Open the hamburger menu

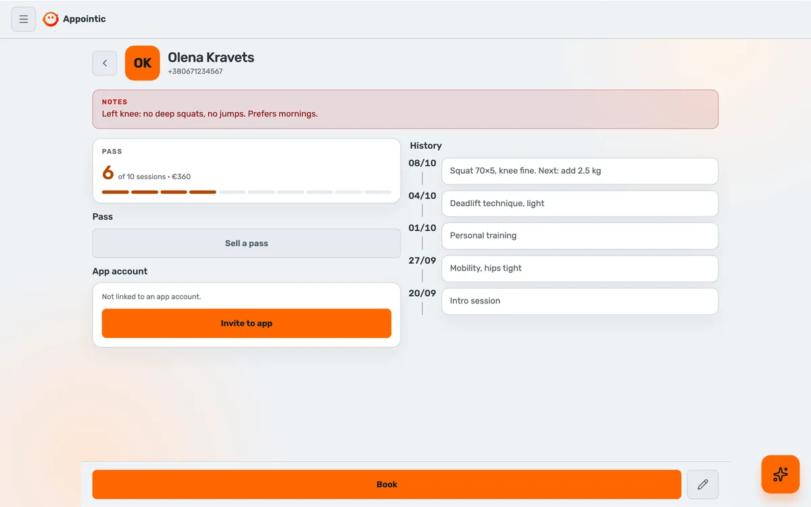click(x=24, y=19)
